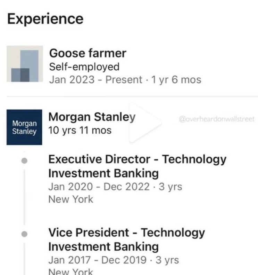Click the Executive Director timeline dot
Screen dimensions: 258x275
coord(24,161)
